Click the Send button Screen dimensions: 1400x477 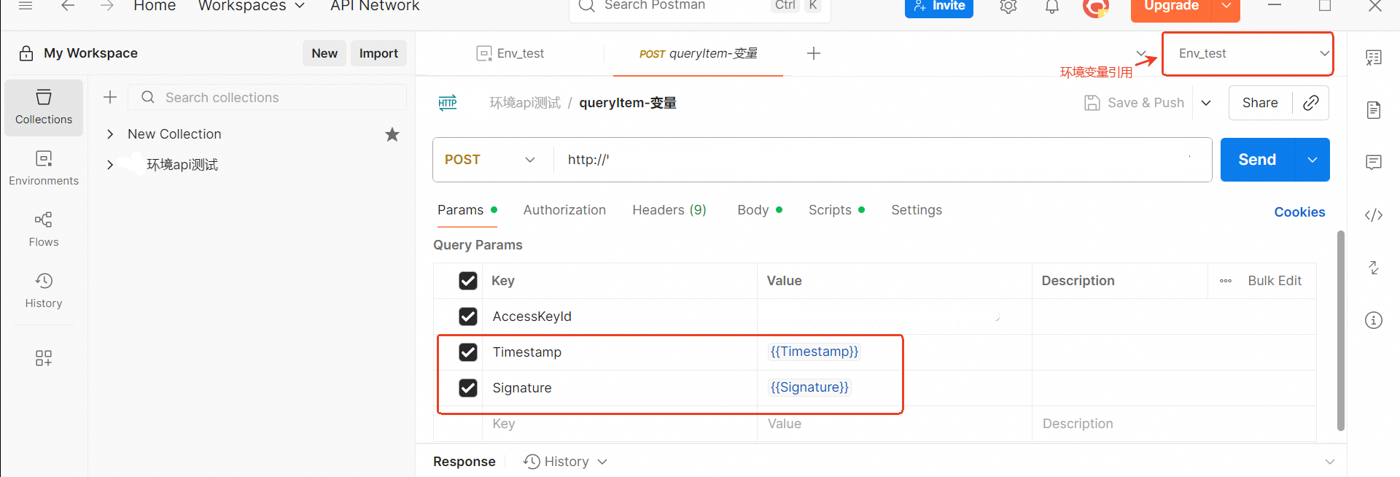[x=1257, y=160]
